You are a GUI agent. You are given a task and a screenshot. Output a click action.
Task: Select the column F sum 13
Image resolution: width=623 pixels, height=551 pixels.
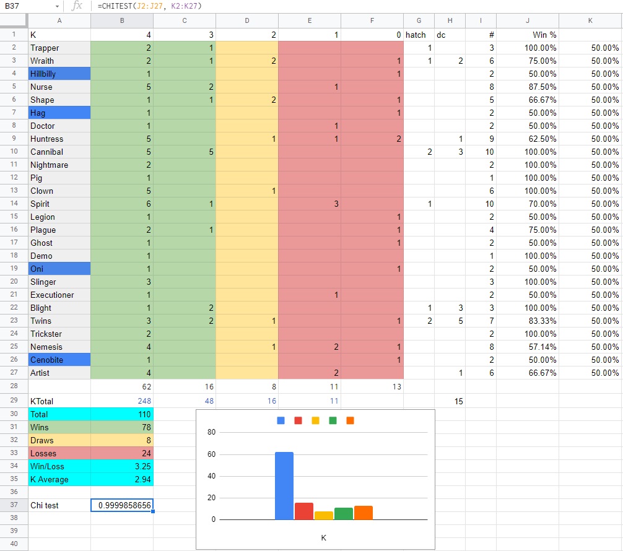click(x=372, y=386)
